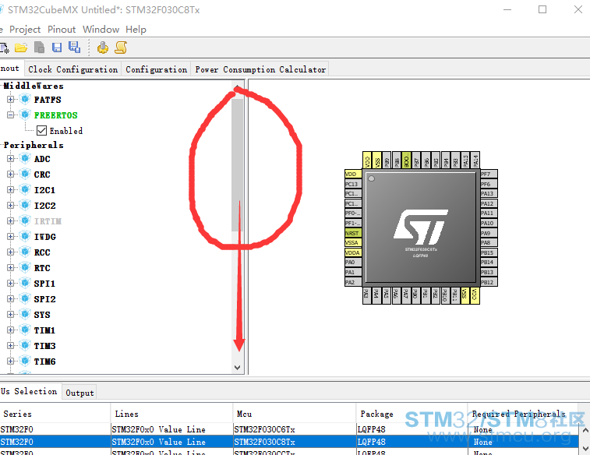Click the FREERTOS cube icon
Image resolution: width=590 pixels, height=455 pixels.
point(25,115)
